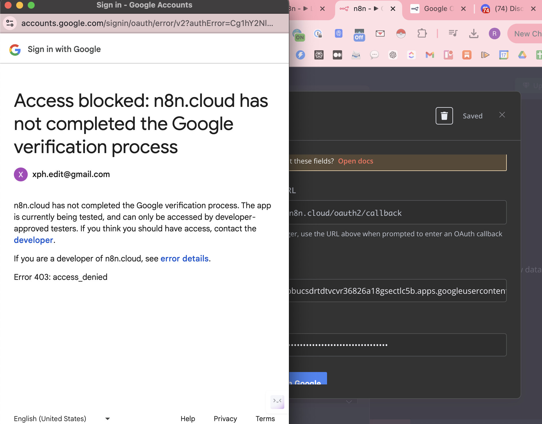Click the clock-with-lock extension icon

pyautogui.click(x=318, y=34)
